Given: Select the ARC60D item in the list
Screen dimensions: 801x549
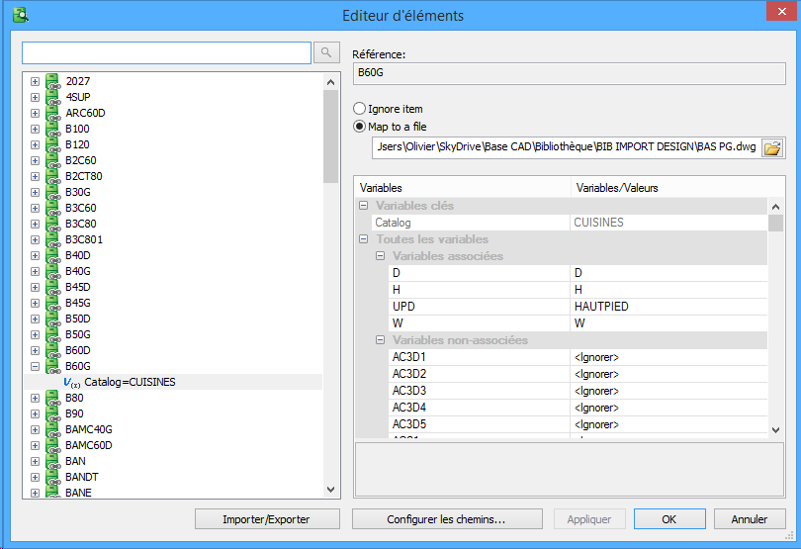Looking at the screenshot, I should [85, 113].
